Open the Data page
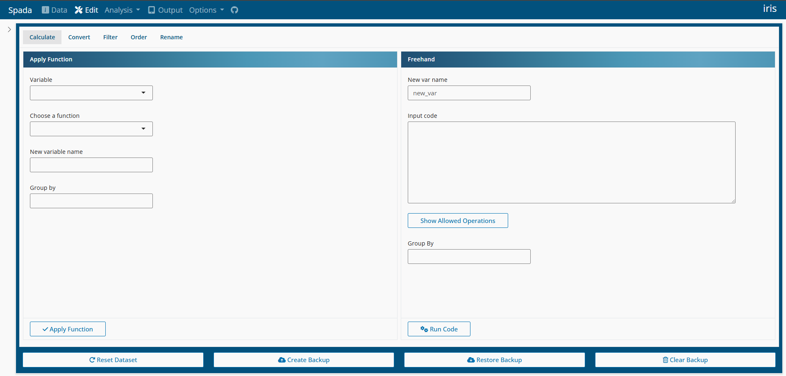This screenshot has width=786, height=376. pyautogui.click(x=55, y=10)
